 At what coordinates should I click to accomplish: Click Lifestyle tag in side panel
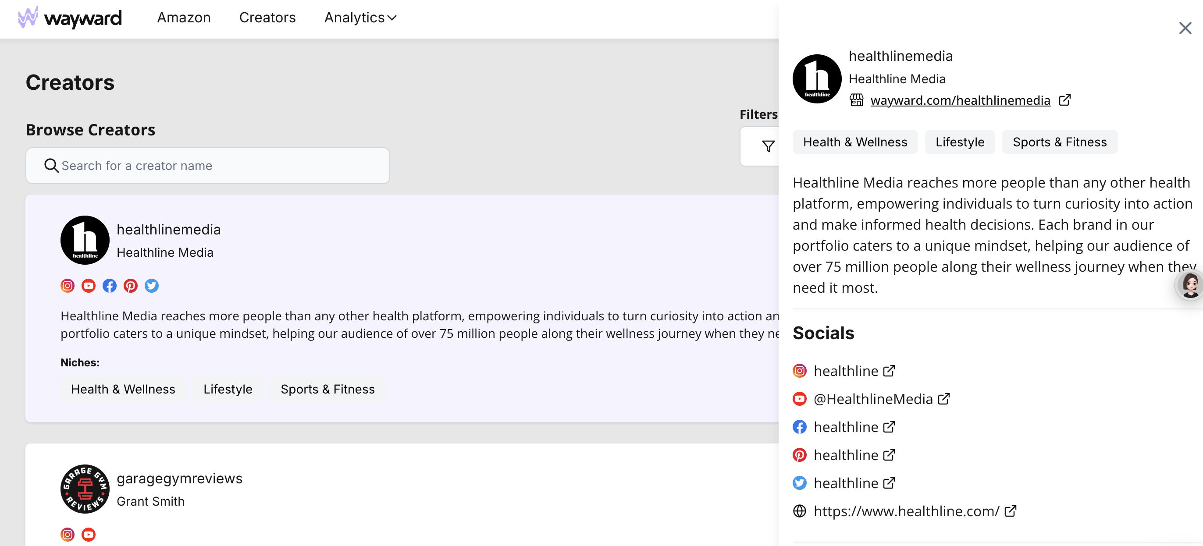pyautogui.click(x=960, y=142)
